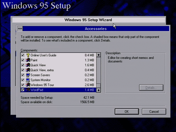The height and width of the screenshot is (132, 176).
Task: Click the components list scroll down arrow
Action: (98, 90)
